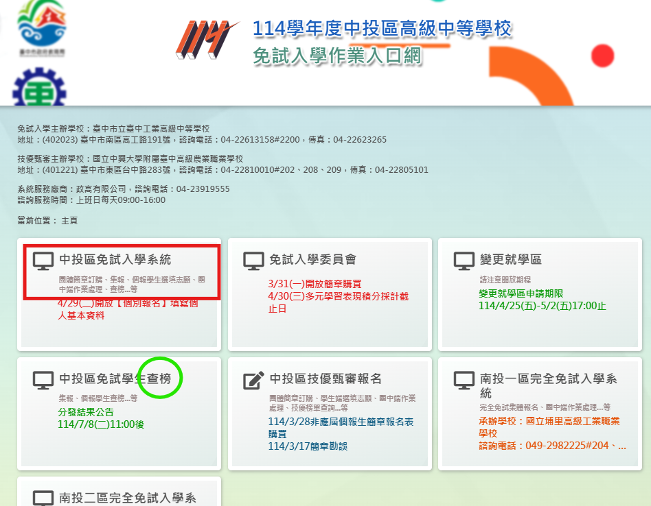Click the 臺中市東區台中路283號 address line
This screenshot has width=651, height=506.
[x=222, y=170]
